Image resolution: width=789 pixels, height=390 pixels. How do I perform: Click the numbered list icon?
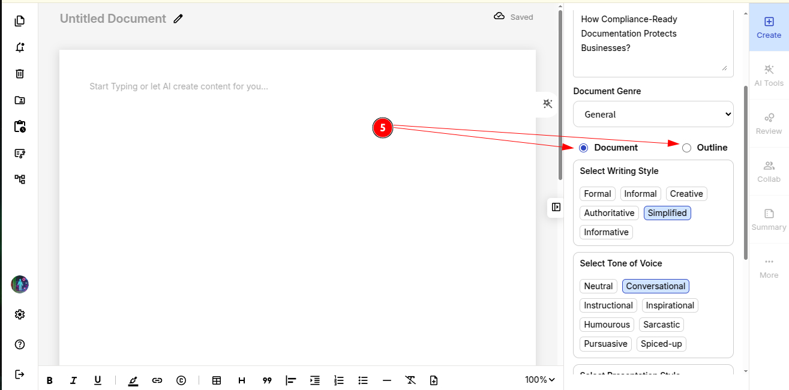[x=339, y=380]
